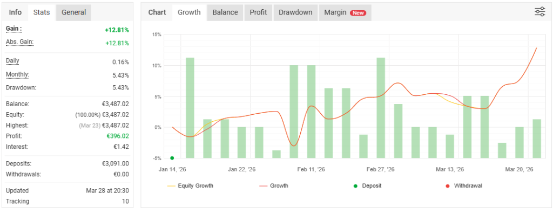This screenshot has width=553, height=208.
Task: Select the Gain +12.81% value
Action: [117, 30]
